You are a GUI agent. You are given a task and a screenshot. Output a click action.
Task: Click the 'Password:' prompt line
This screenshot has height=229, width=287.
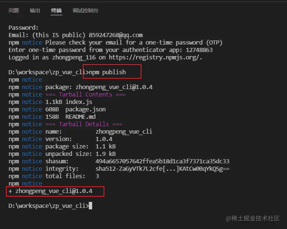(x=23, y=27)
